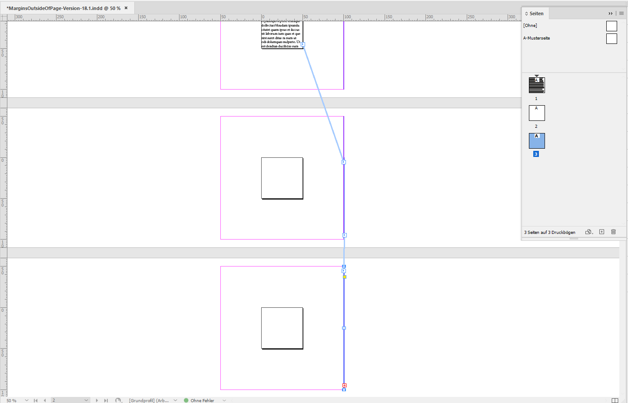Click the 3 Seiten auf 3 Druckbögen label
This screenshot has height=403, width=628.
(x=550, y=232)
